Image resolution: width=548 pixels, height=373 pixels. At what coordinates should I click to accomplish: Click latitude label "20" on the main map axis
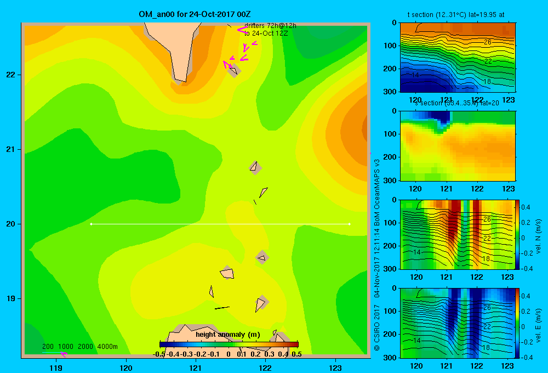tap(11, 224)
